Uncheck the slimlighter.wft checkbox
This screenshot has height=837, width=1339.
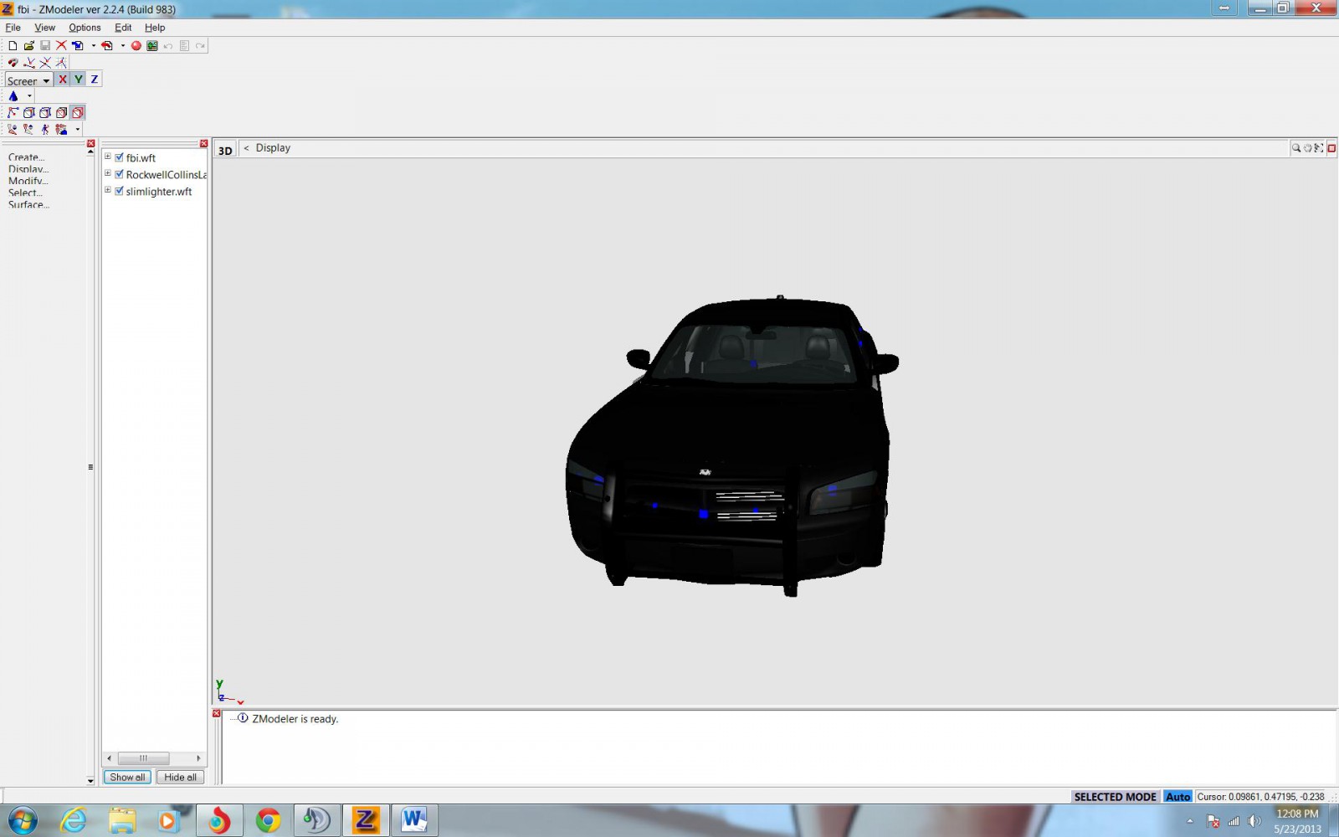pos(119,191)
